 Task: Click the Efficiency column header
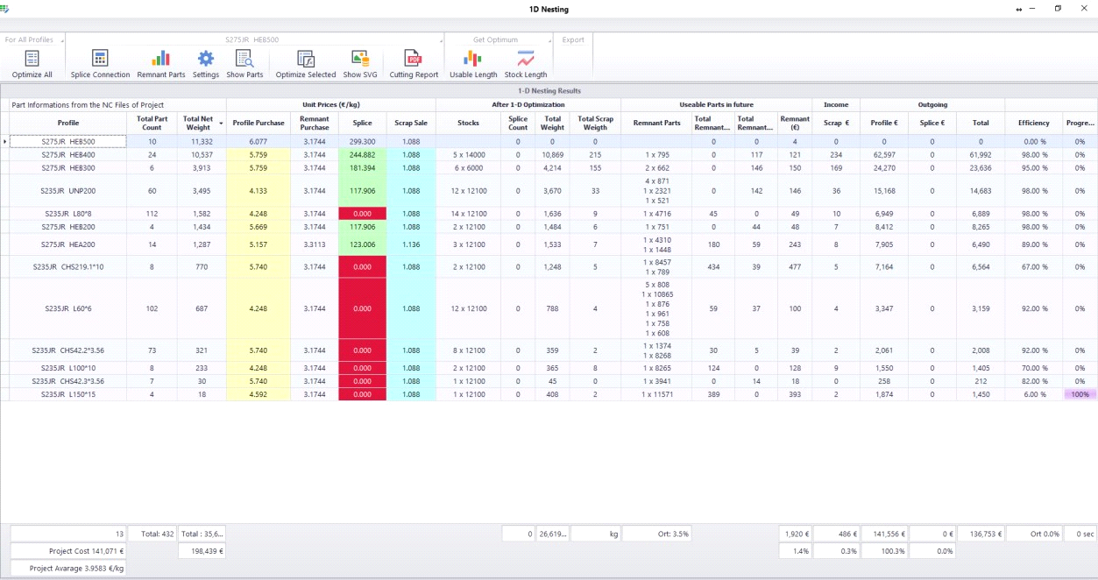(x=1033, y=123)
